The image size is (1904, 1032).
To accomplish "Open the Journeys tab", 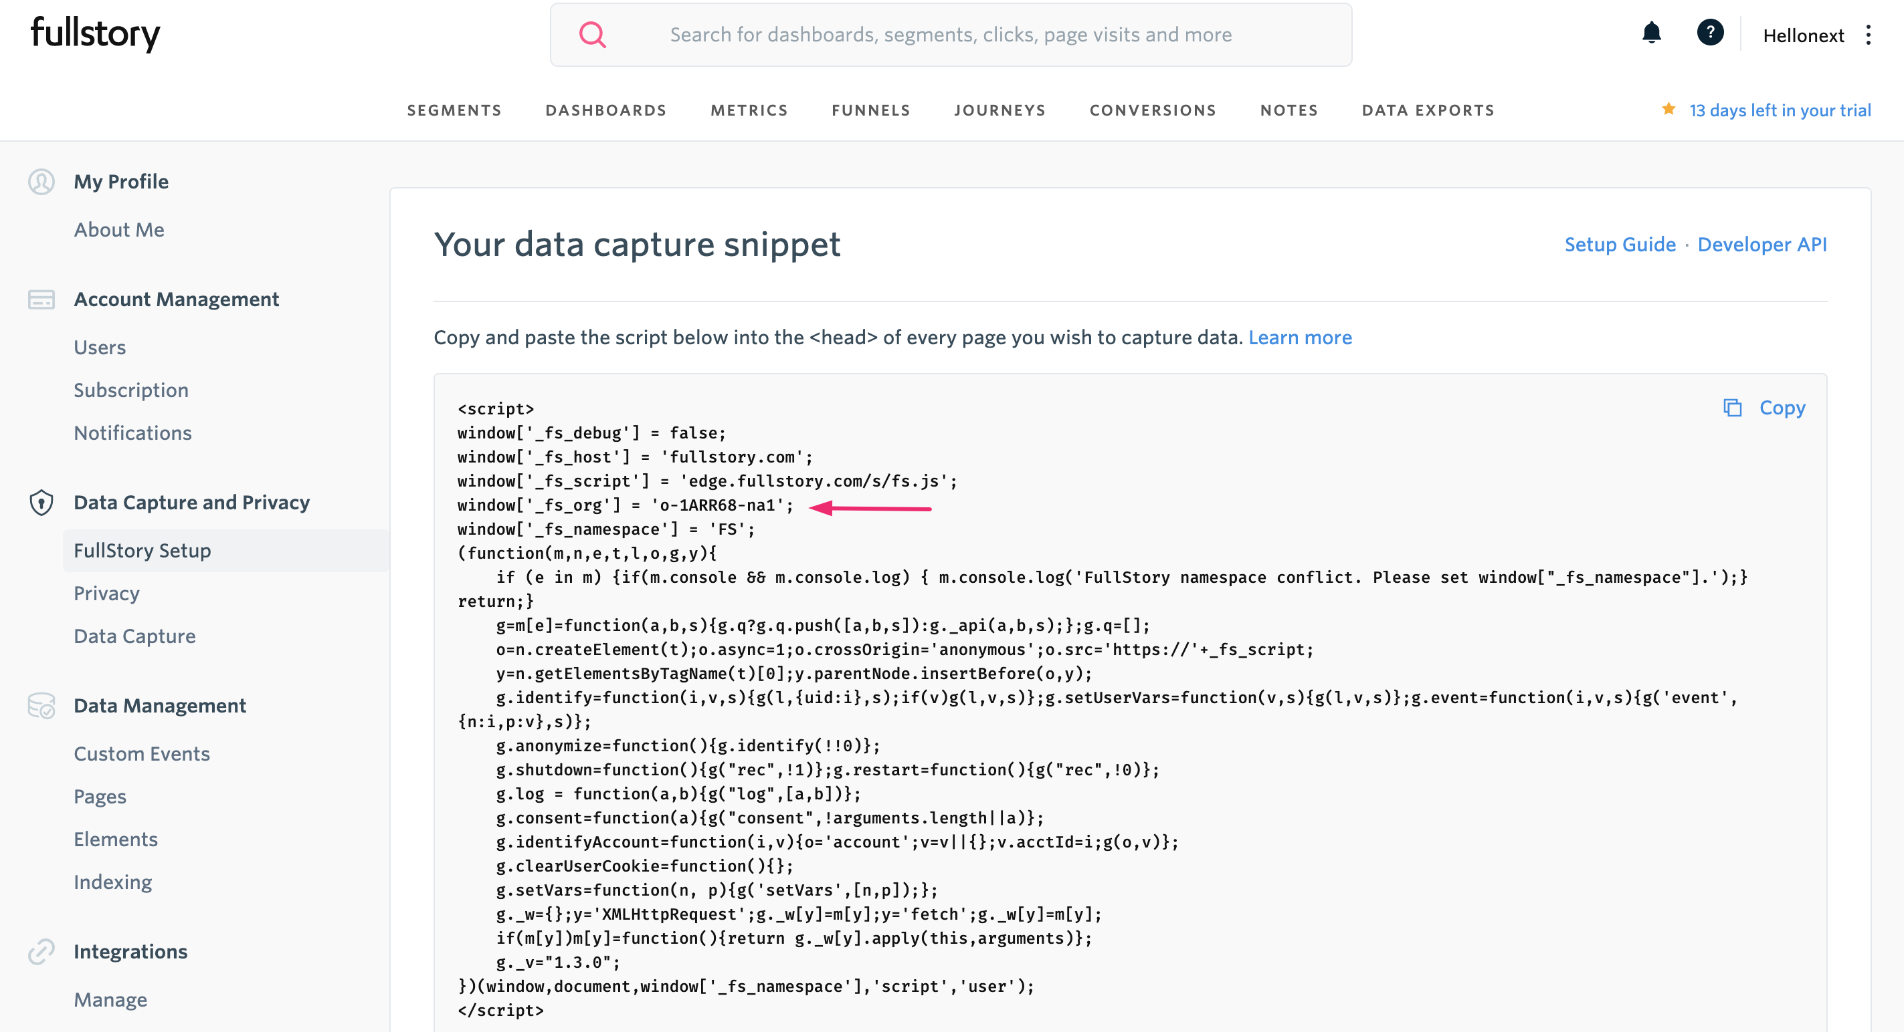I will [999, 110].
